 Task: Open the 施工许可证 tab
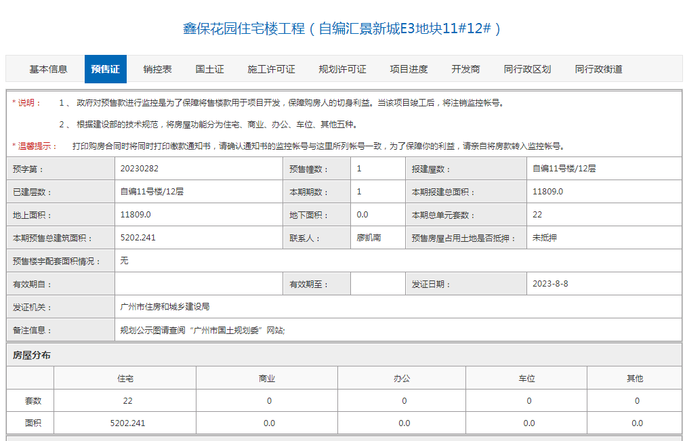[x=270, y=68]
